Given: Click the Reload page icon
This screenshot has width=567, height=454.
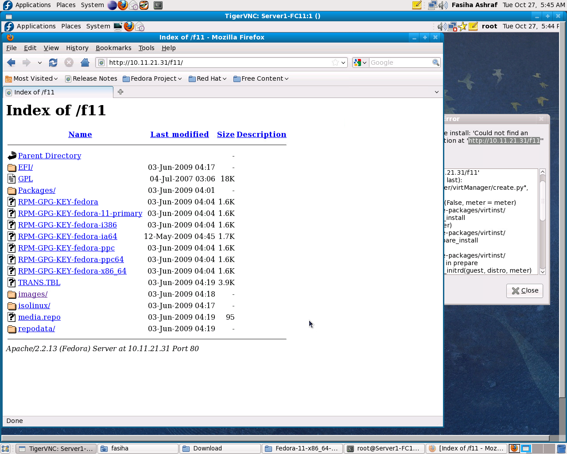Looking at the screenshot, I should click(x=53, y=63).
